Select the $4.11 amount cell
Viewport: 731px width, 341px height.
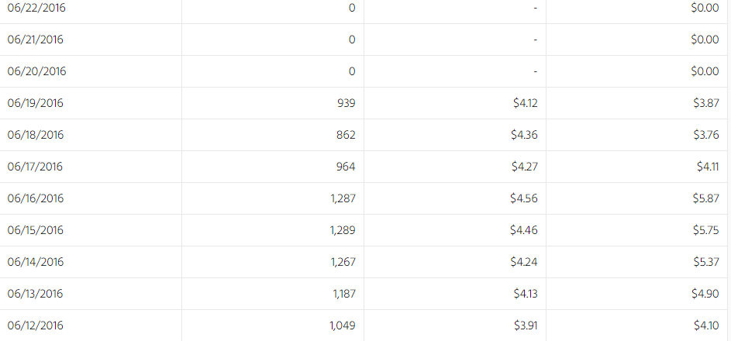point(708,167)
